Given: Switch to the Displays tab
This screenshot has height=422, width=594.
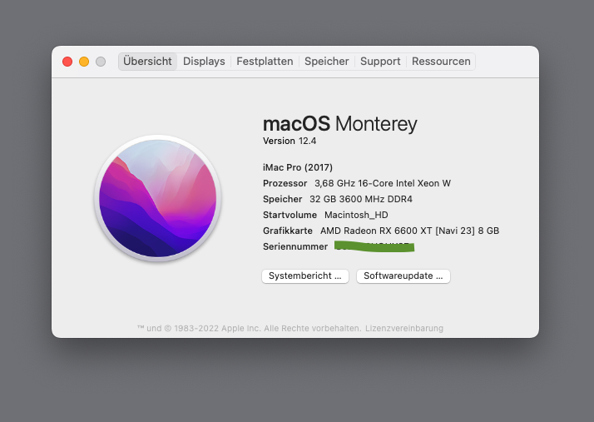Looking at the screenshot, I should 204,62.
